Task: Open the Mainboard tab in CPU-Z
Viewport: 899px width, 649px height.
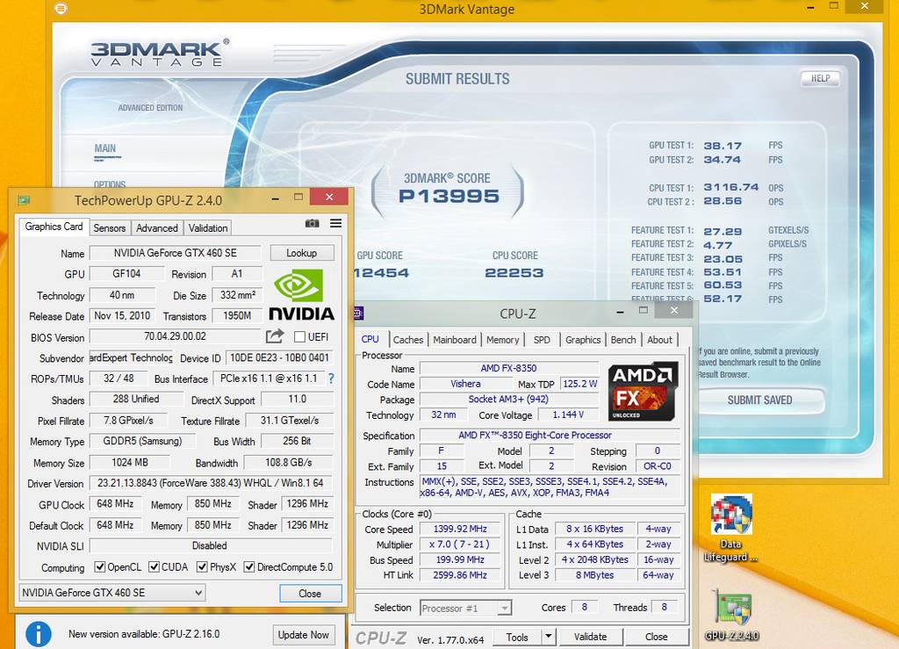Action: (455, 340)
